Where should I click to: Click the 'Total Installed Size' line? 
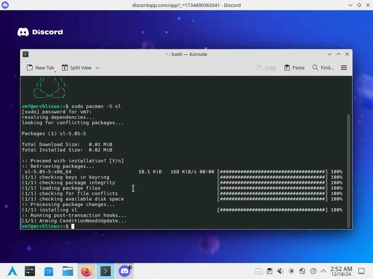[67, 150]
